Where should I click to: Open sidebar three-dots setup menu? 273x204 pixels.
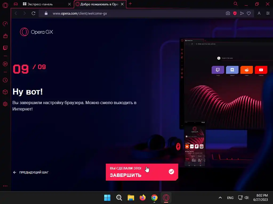(x=5, y=186)
